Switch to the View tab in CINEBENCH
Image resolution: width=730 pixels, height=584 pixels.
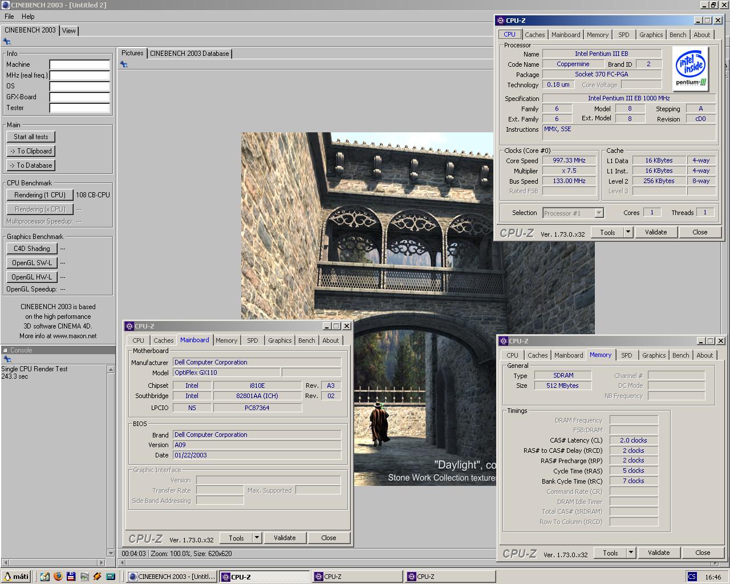69,31
